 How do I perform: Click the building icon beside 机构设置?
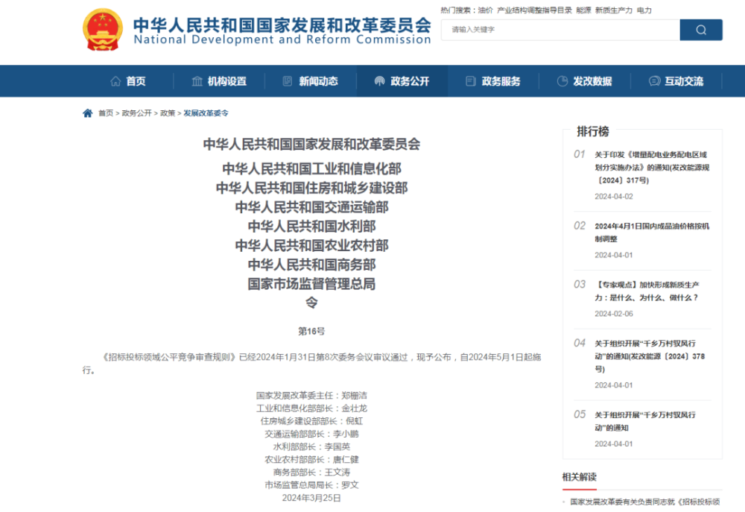197,81
